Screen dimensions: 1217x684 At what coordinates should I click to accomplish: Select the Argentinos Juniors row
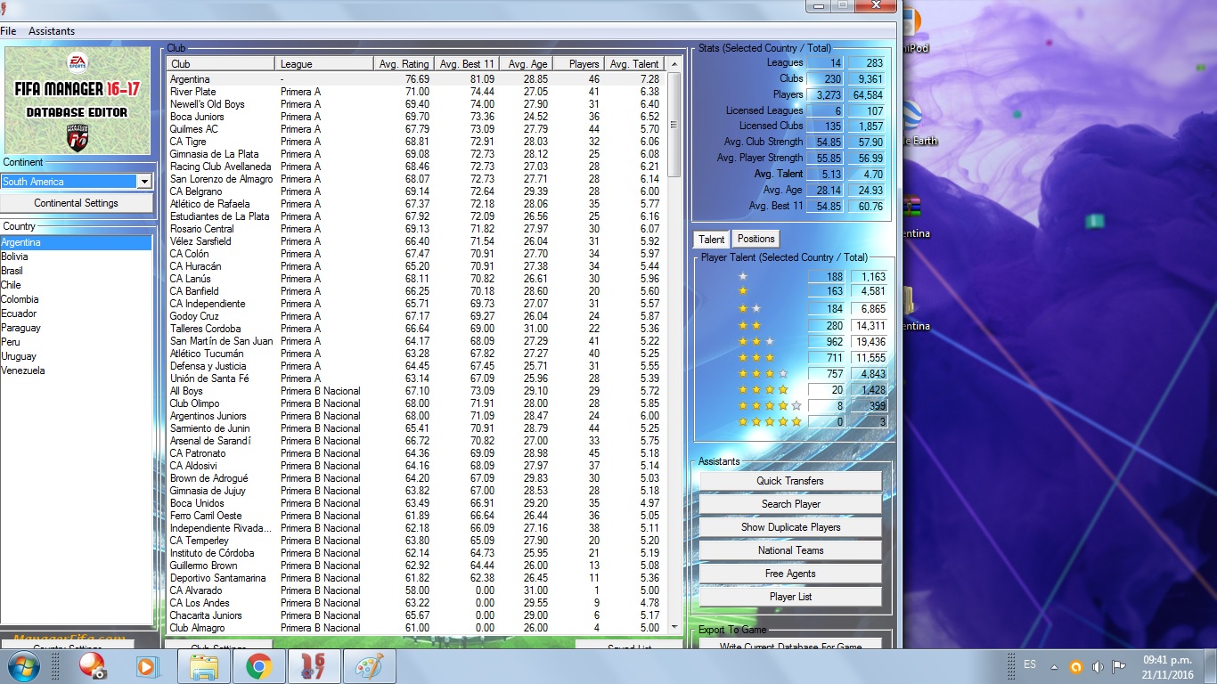(416, 416)
